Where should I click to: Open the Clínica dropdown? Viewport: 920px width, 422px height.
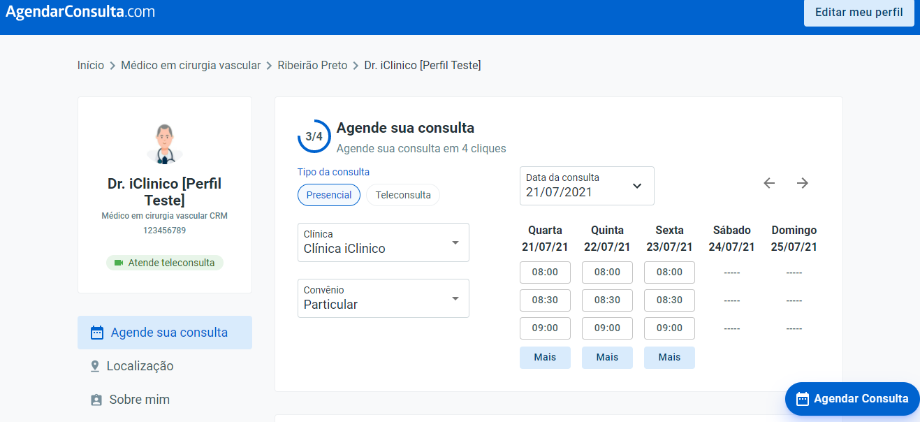(384, 242)
